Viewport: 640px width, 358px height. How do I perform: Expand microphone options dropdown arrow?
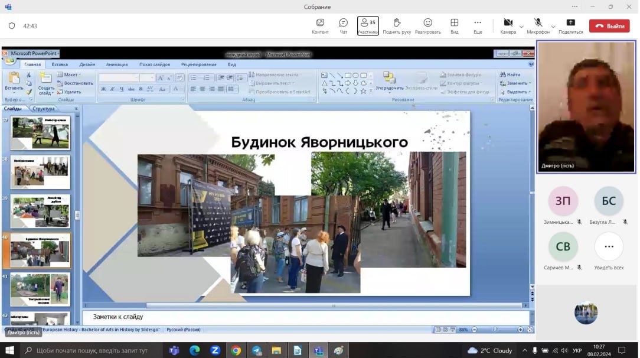pyautogui.click(x=553, y=27)
